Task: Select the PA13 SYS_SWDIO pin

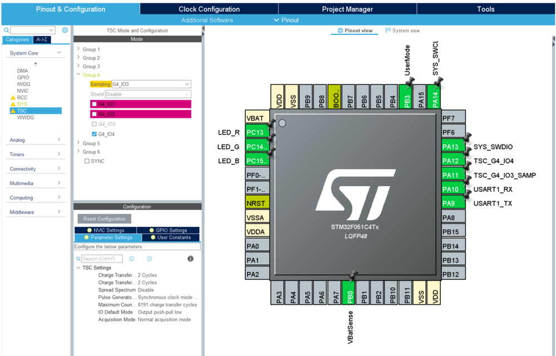Action: 454,147
